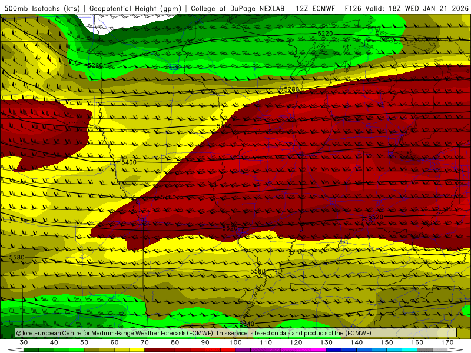Click the 110 kts color scale label
This screenshot has height=353, width=471.
tap(266, 342)
